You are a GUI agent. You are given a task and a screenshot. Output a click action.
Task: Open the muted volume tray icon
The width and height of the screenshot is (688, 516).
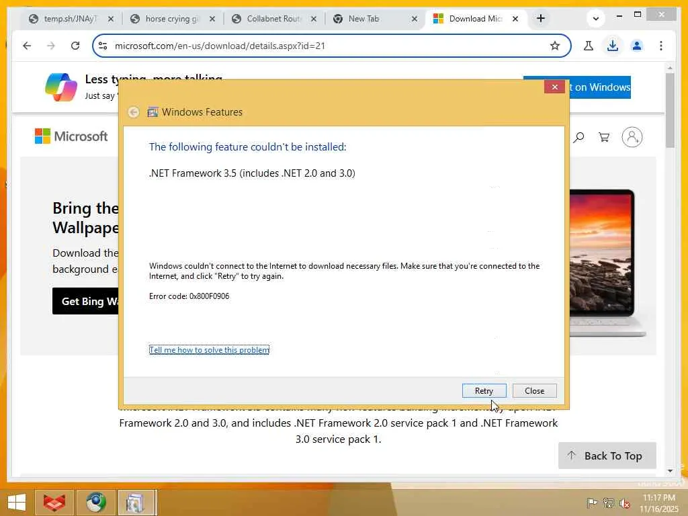pyautogui.click(x=624, y=503)
